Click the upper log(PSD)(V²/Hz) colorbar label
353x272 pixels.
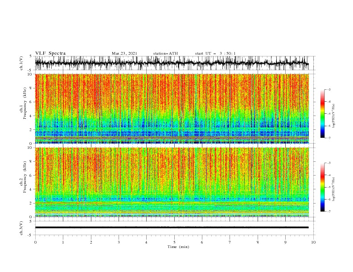coord(334,116)
